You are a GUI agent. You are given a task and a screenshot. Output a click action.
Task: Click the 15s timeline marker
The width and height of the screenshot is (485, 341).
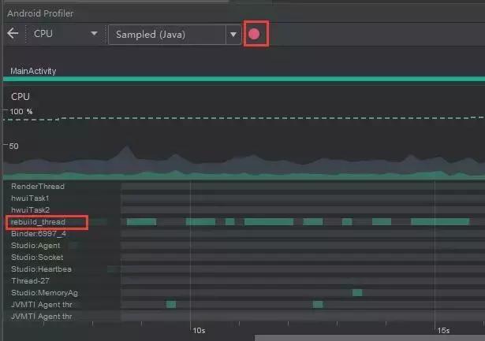pyautogui.click(x=443, y=330)
